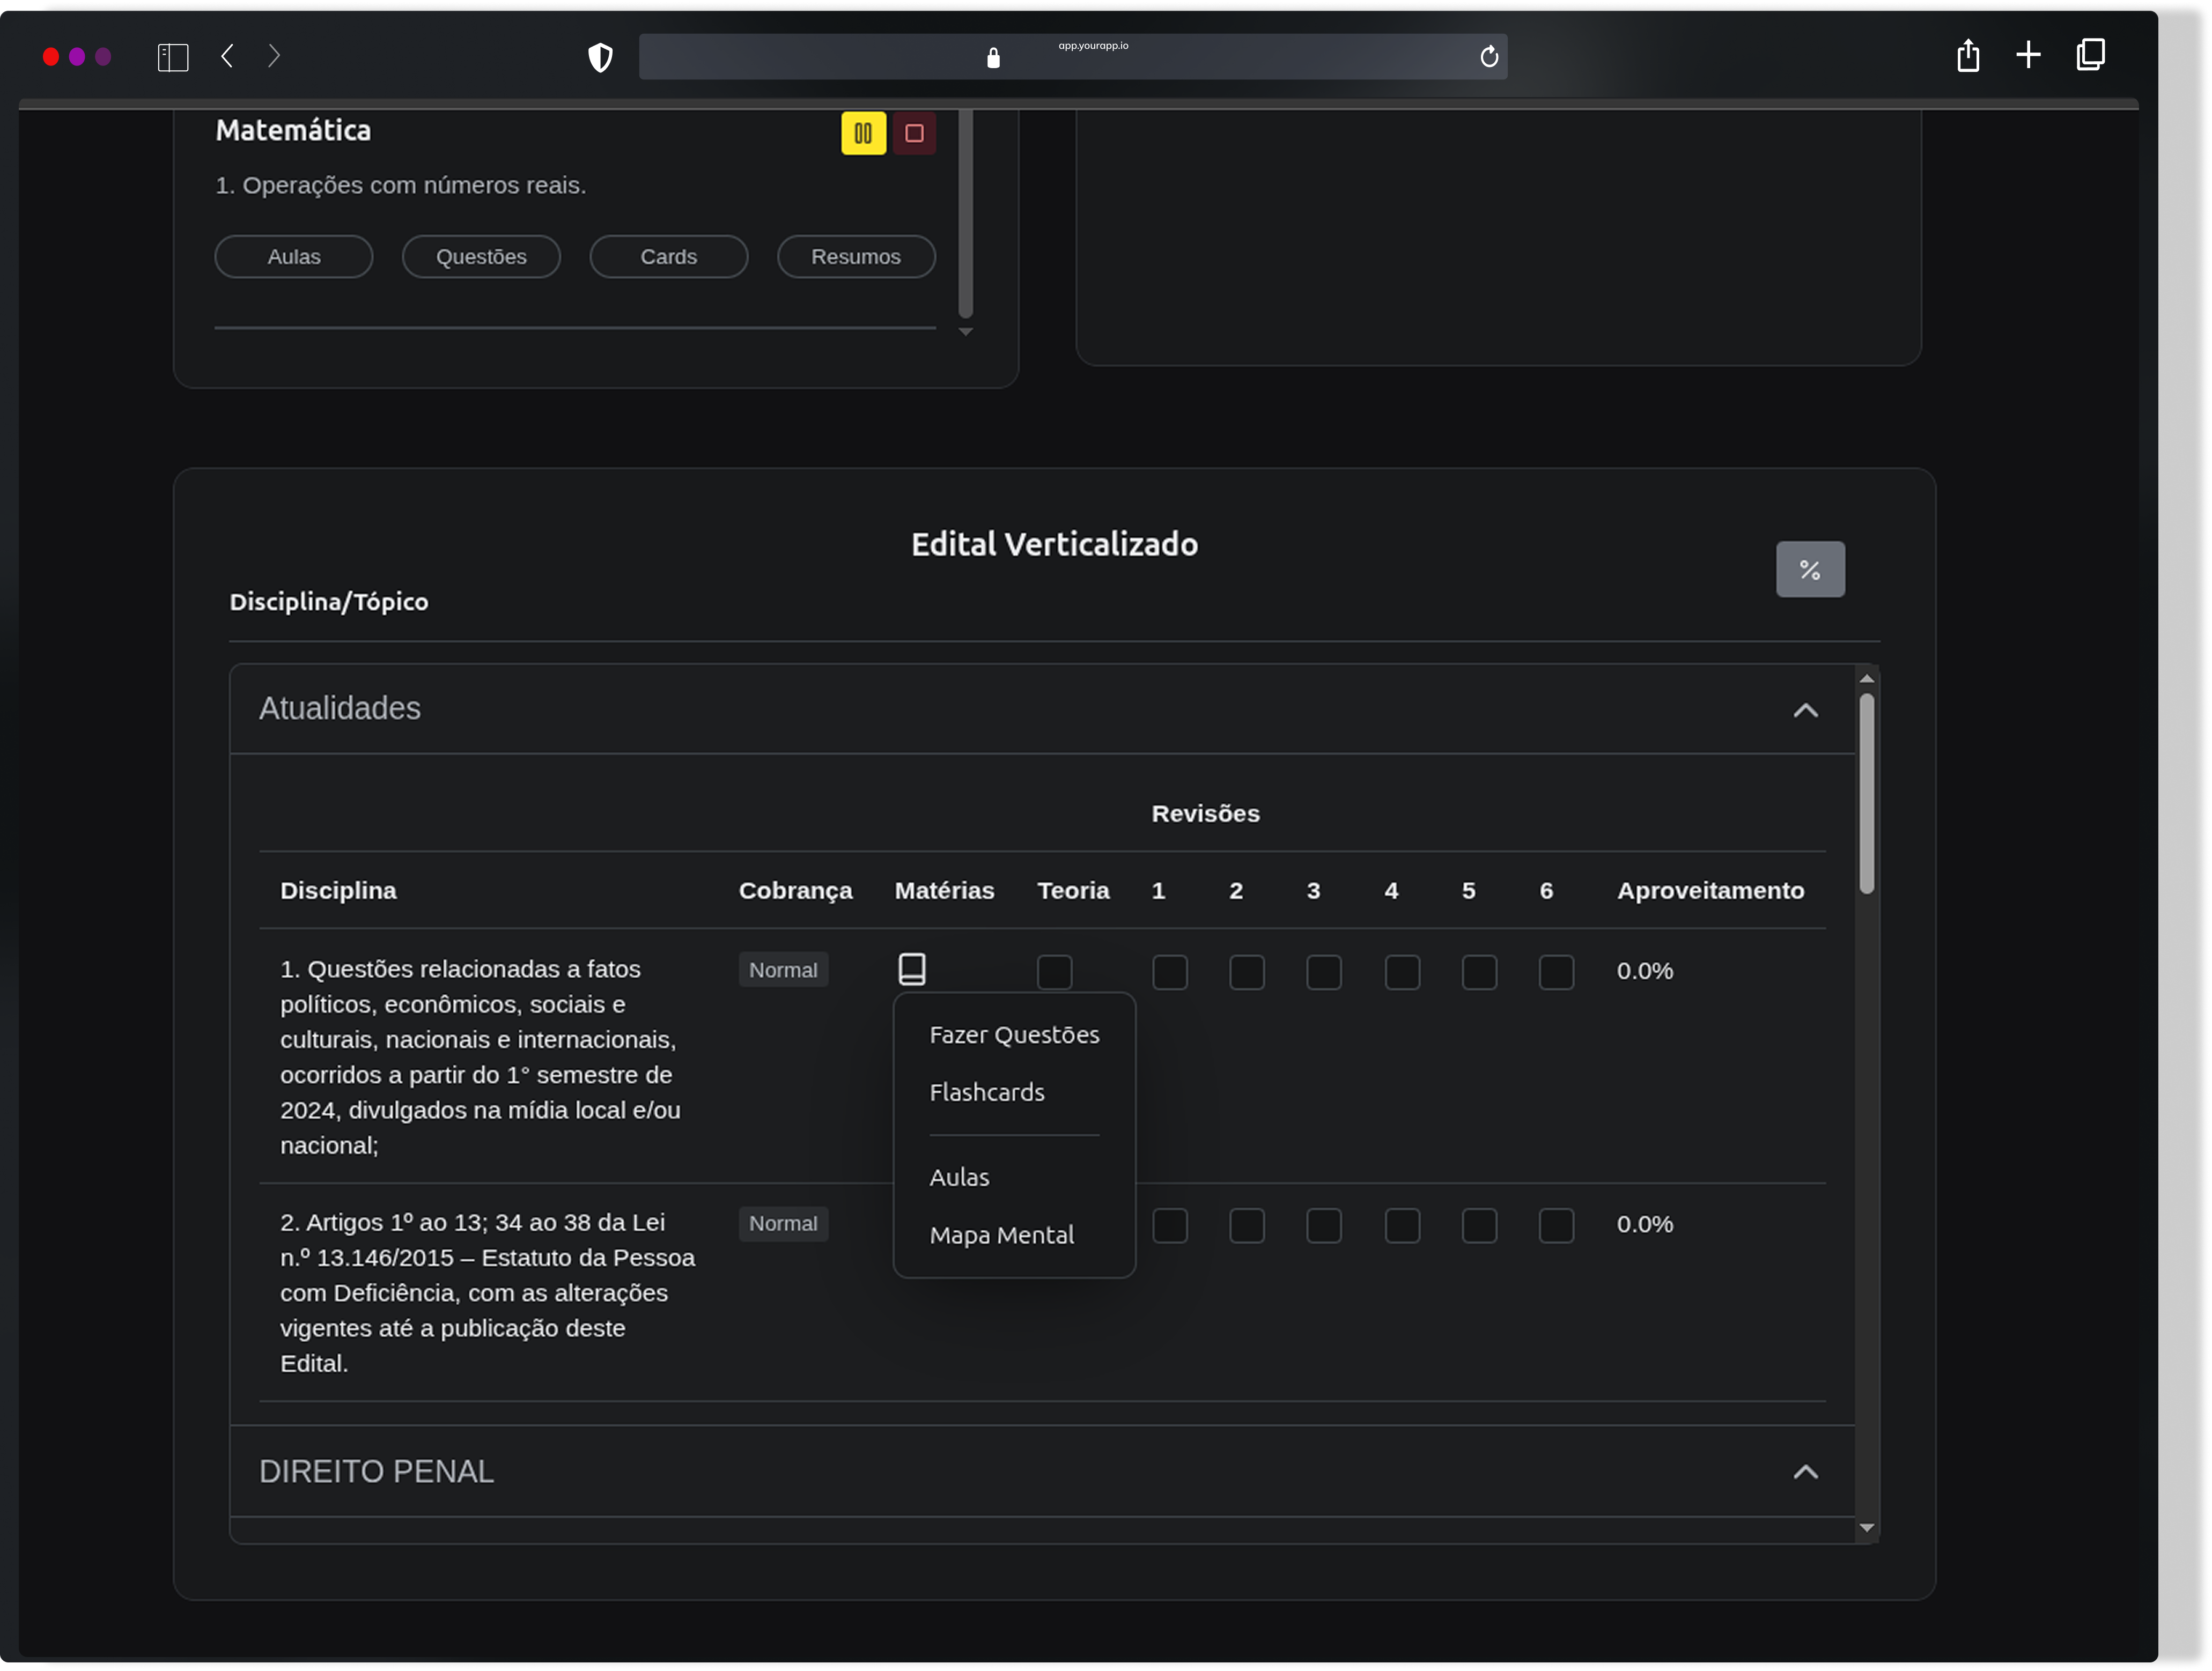The image size is (2212, 1671).
Task: Click the Normal badge on topic 1
Action: pos(783,970)
